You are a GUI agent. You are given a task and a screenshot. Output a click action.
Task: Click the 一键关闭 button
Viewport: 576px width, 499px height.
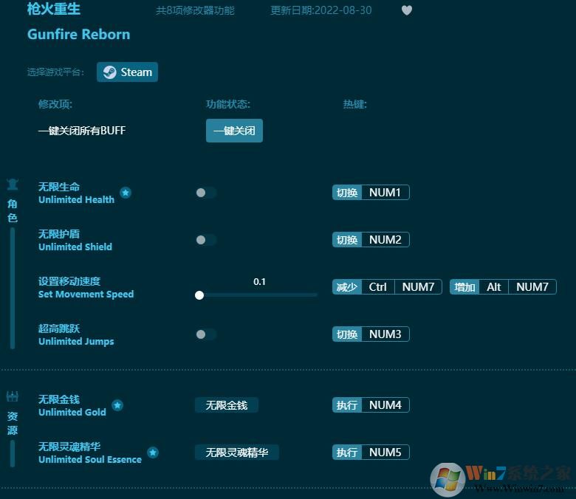[x=234, y=131]
